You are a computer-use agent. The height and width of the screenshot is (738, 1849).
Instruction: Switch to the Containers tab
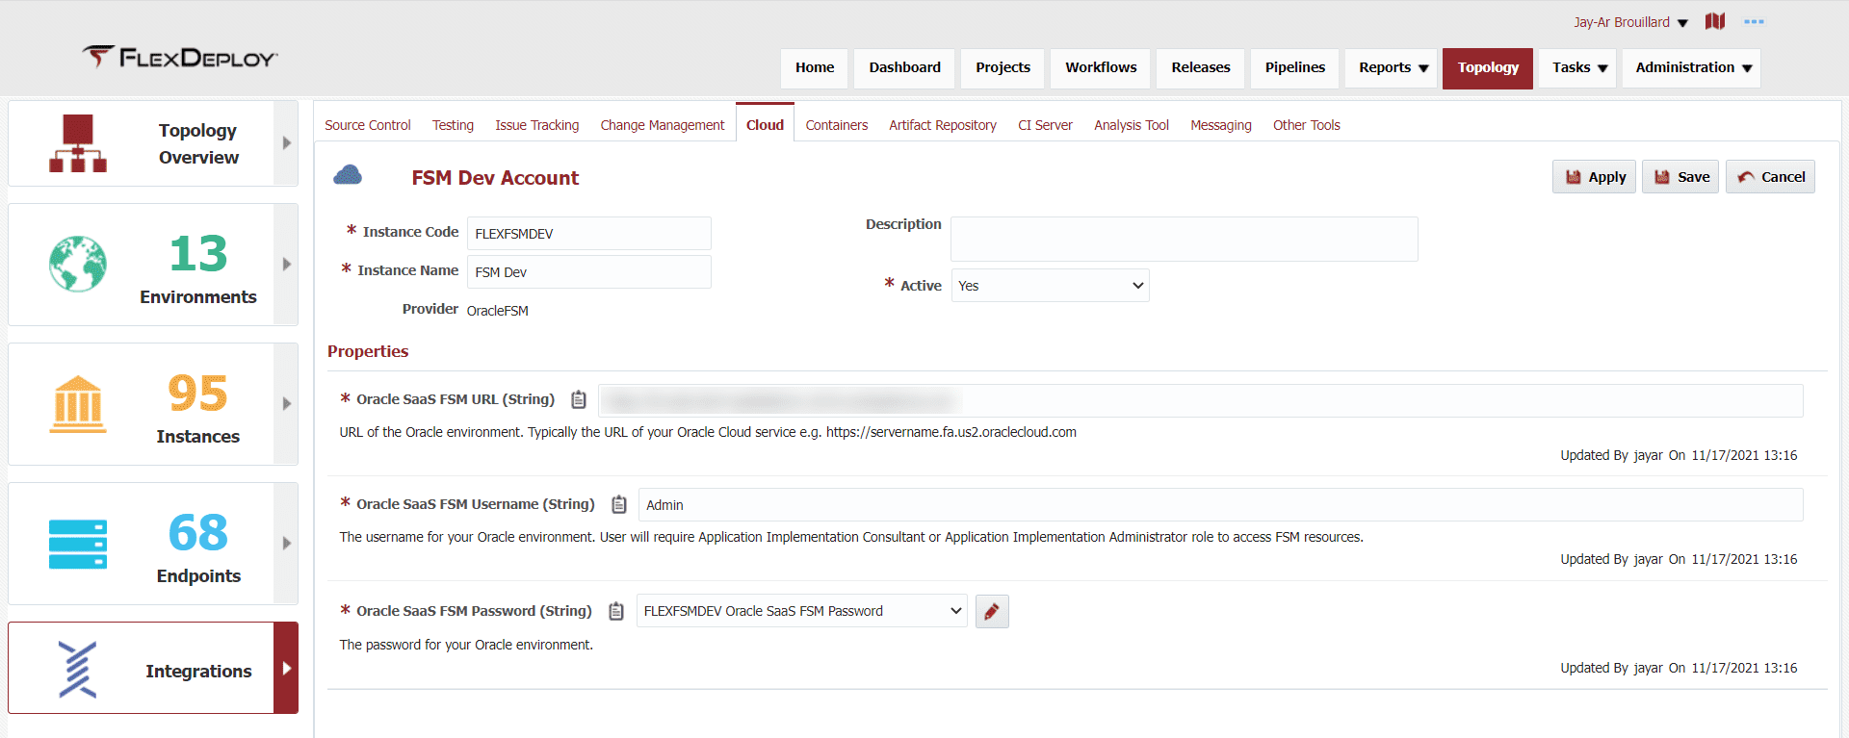pos(837,125)
